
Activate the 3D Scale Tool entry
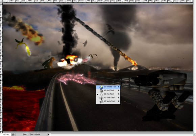click(108, 101)
